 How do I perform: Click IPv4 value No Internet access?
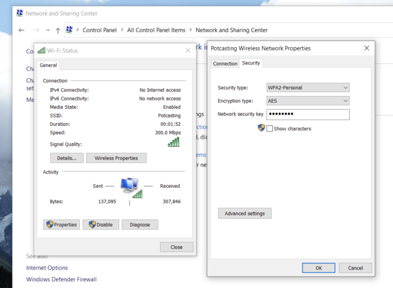[x=160, y=90]
